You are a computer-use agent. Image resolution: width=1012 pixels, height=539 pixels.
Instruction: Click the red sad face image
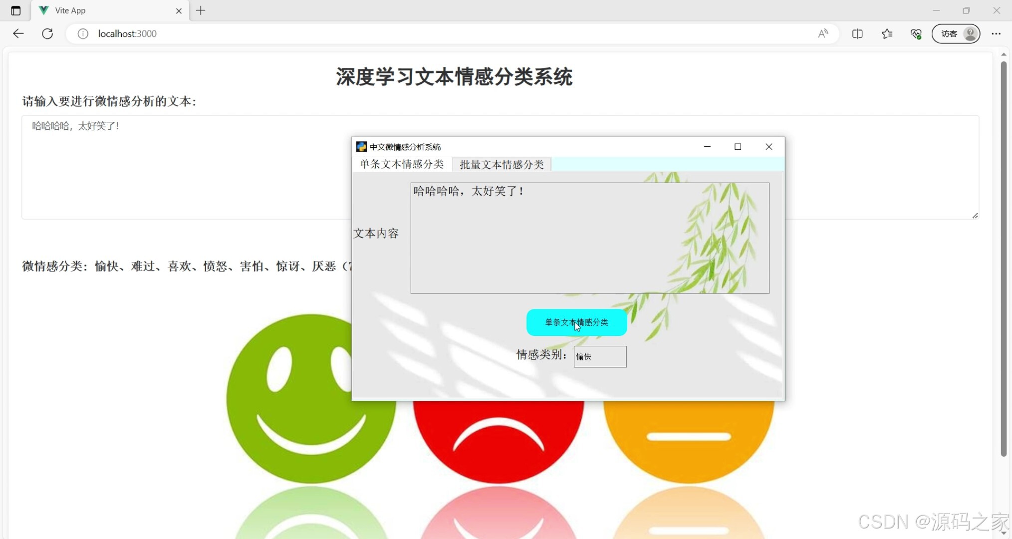click(x=498, y=442)
